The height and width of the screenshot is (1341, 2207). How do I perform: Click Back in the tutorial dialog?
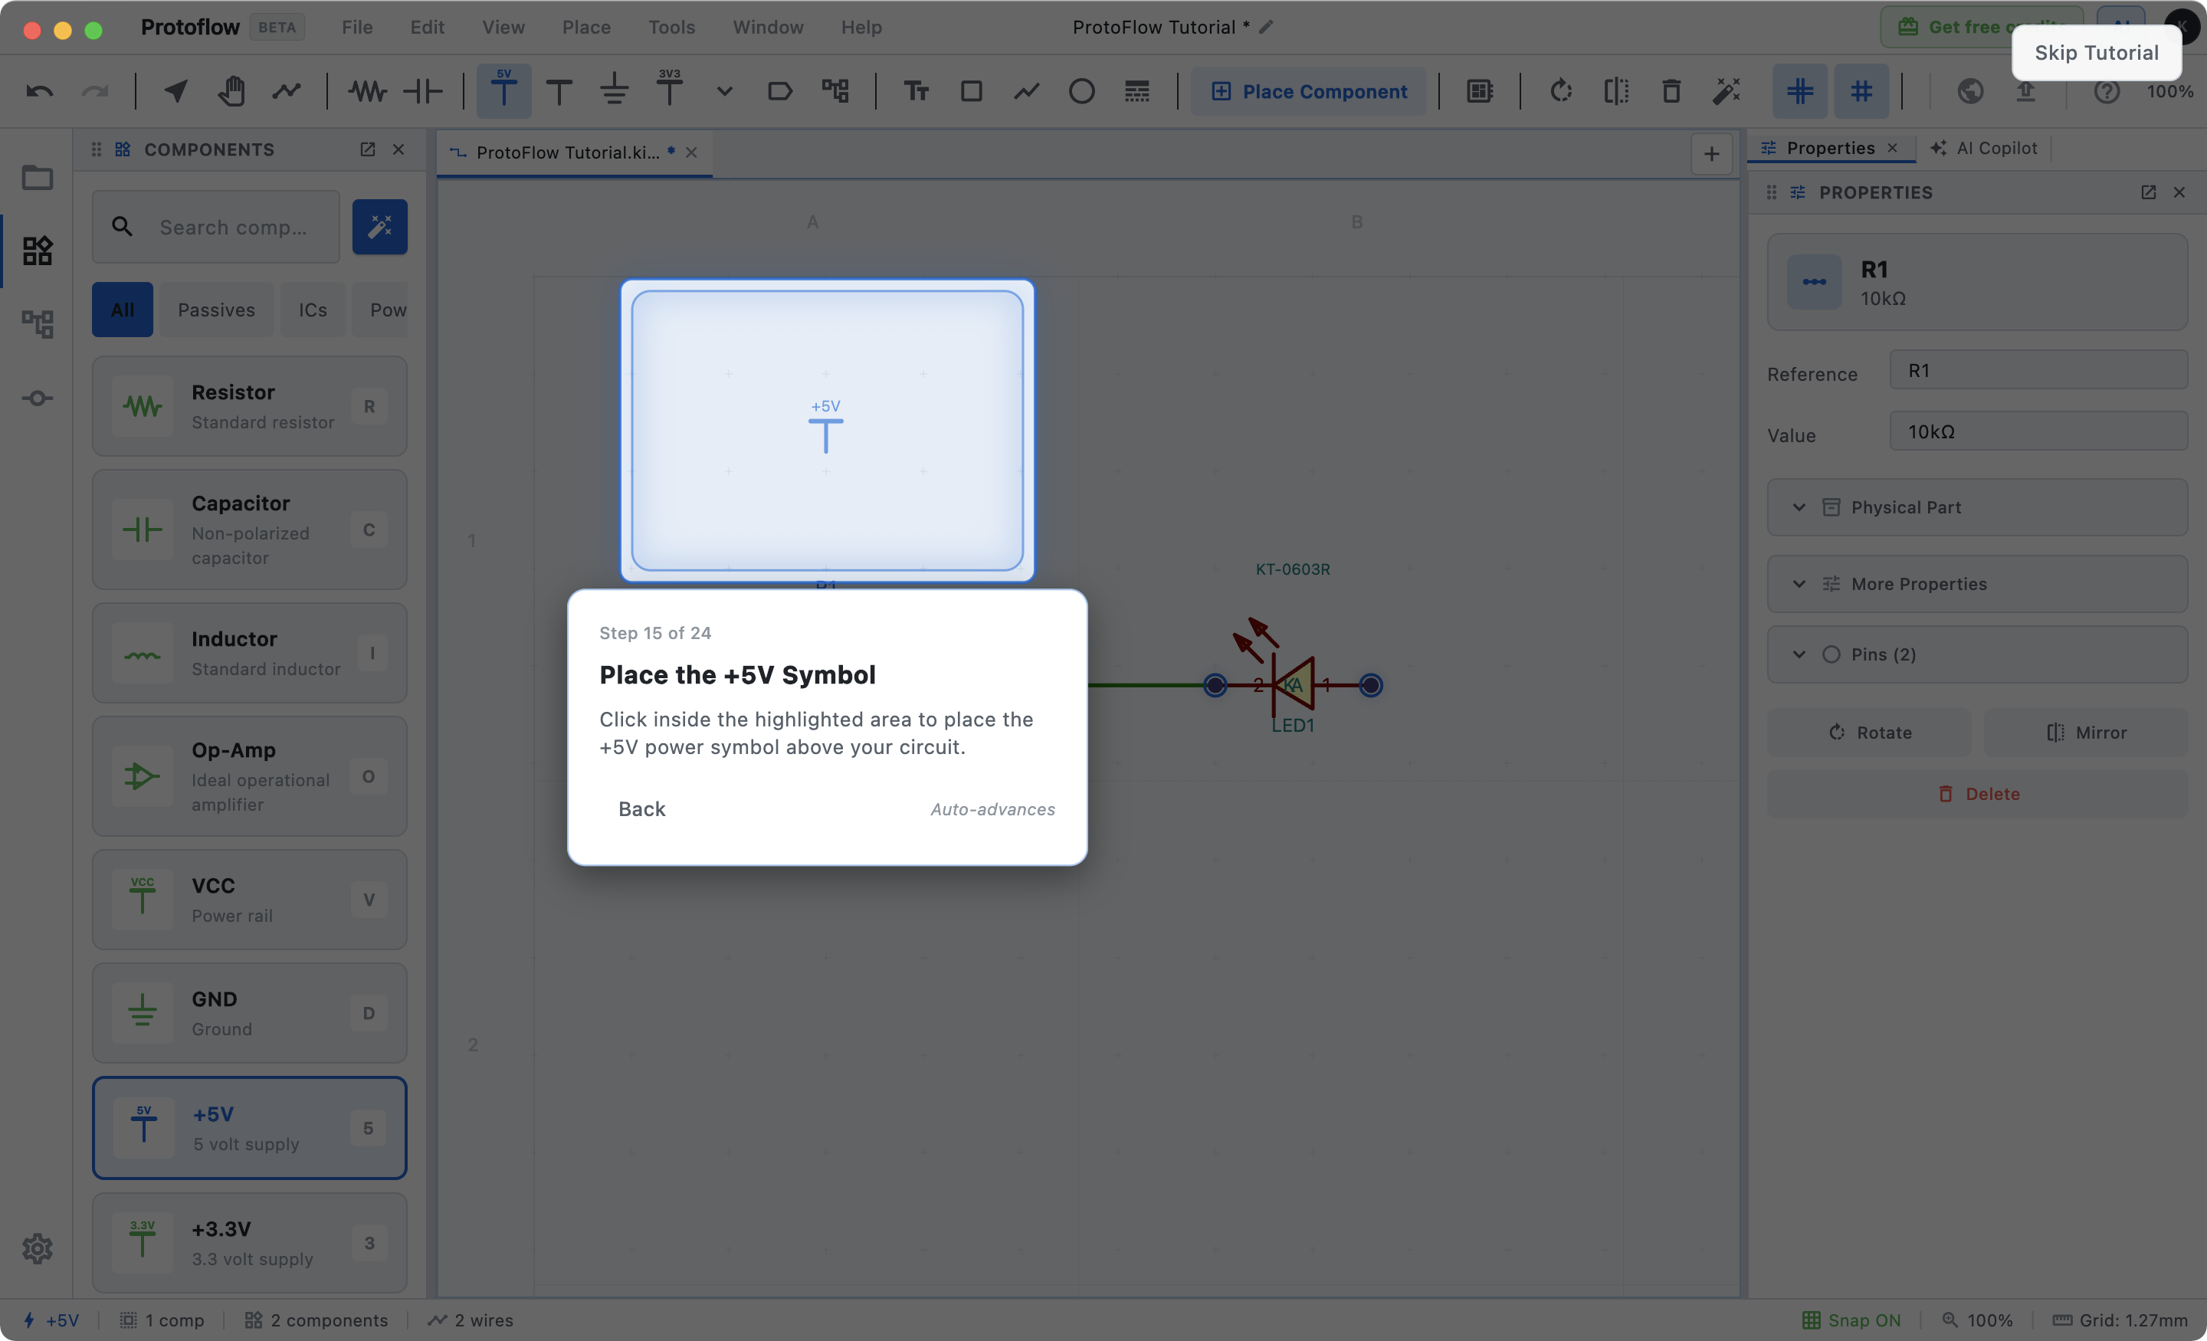(641, 809)
